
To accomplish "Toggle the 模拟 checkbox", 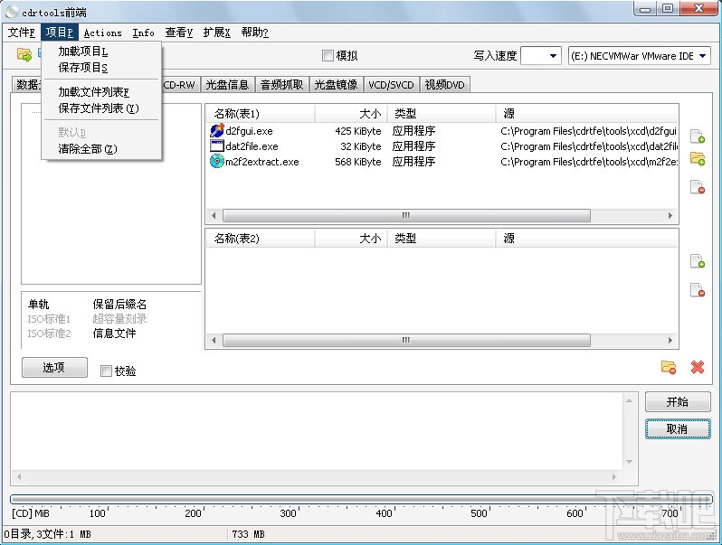I will pyautogui.click(x=328, y=56).
